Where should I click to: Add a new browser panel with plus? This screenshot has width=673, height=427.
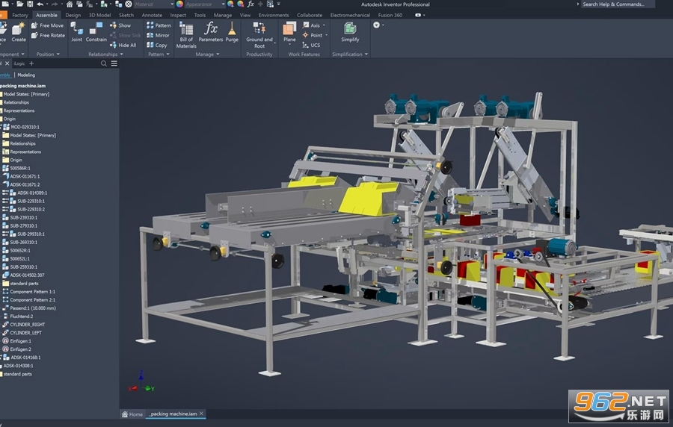pyautogui.click(x=31, y=63)
